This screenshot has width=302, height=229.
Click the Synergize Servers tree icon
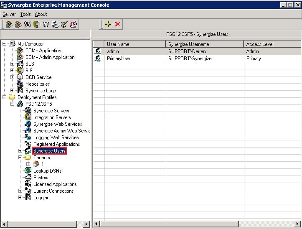click(28, 110)
